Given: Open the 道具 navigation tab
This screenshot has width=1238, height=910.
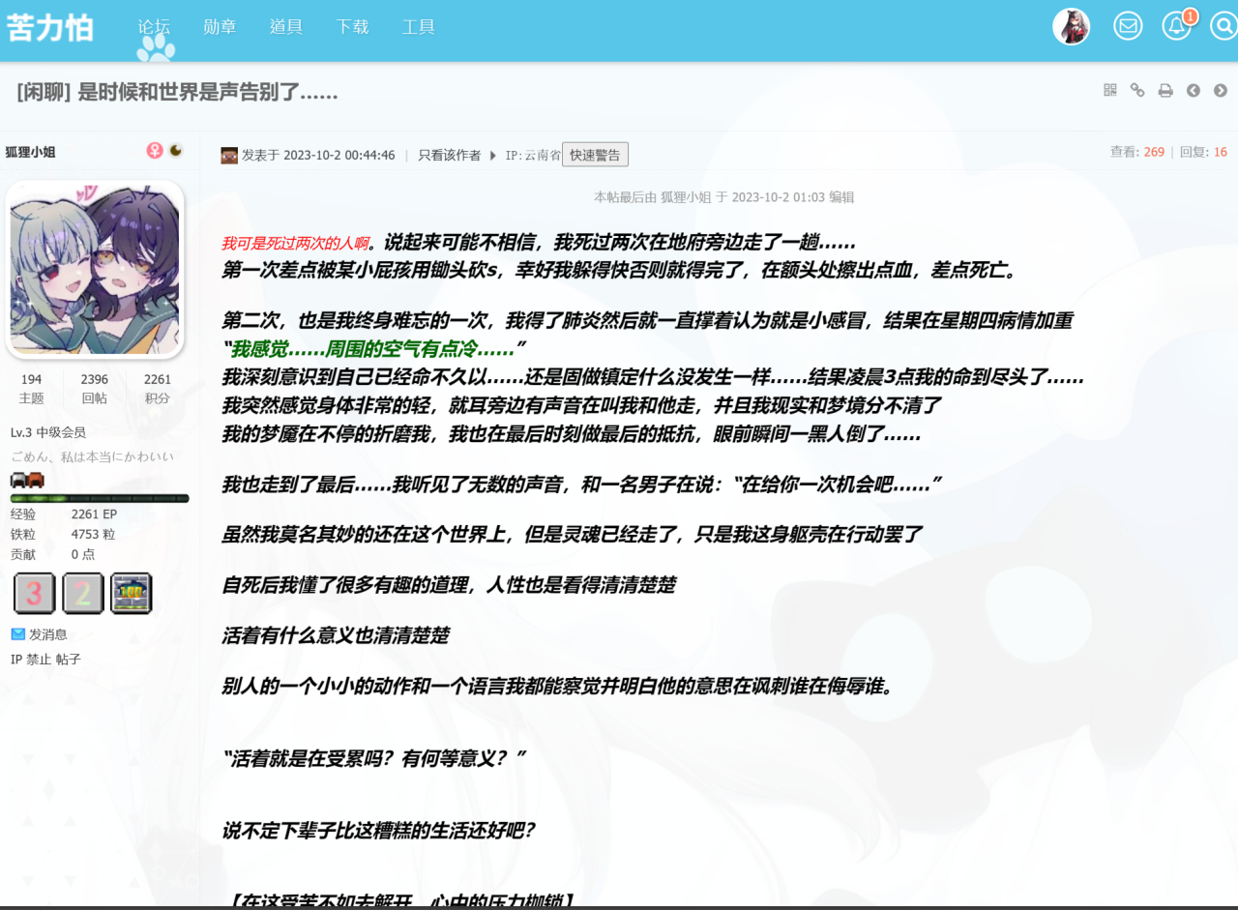Looking at the screenshot, I should click(286, 27).
